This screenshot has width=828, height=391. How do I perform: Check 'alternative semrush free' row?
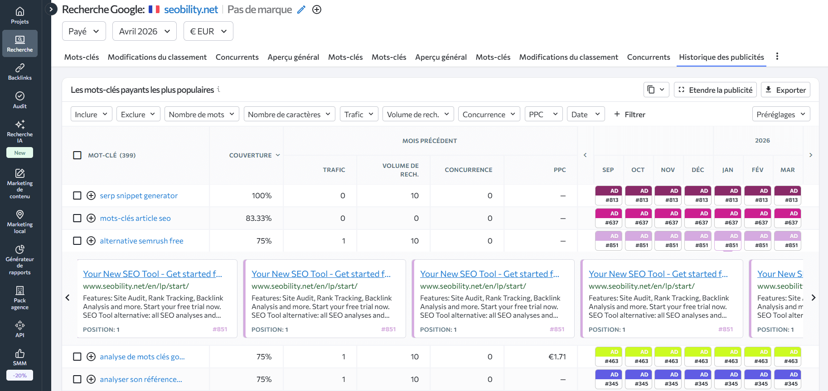point(77,241)
